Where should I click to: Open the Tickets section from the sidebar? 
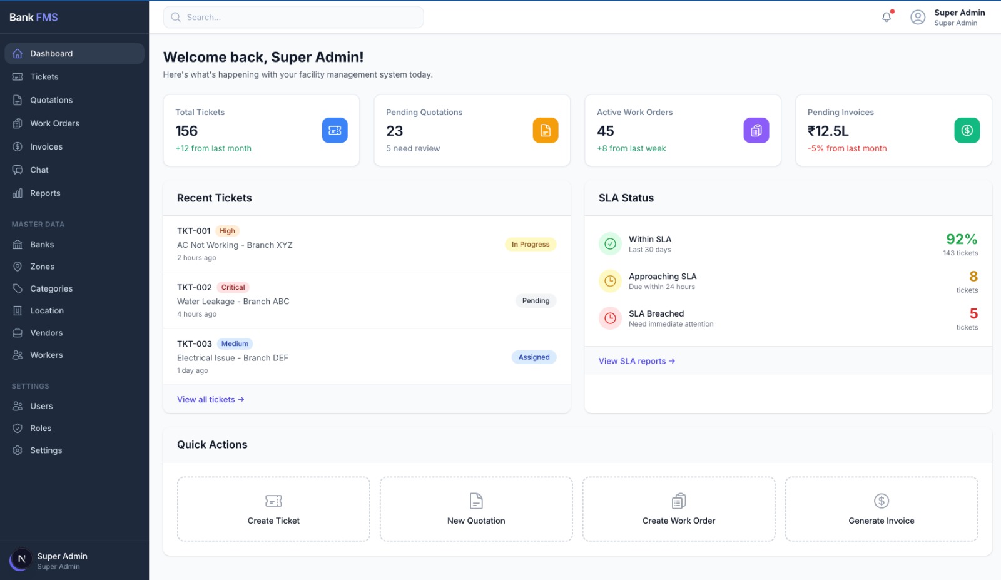point(44,76)
